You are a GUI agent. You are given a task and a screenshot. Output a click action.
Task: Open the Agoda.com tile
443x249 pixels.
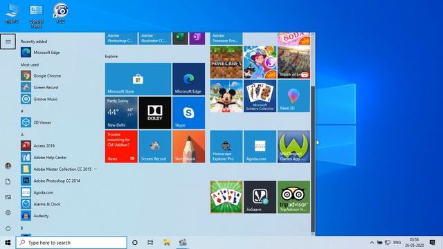(x=260, y=147)
